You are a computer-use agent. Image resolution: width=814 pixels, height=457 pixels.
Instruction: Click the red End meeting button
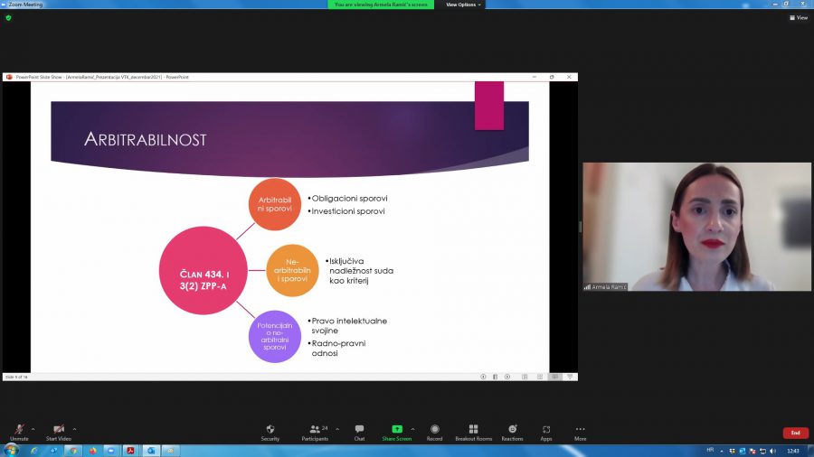coord(795,433)
